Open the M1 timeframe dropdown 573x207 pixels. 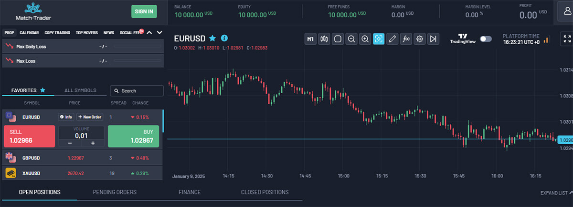[x=310, y=39]
